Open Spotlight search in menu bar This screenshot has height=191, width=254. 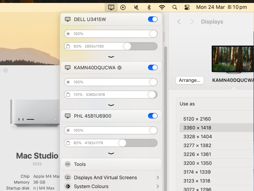click(174, 7)
